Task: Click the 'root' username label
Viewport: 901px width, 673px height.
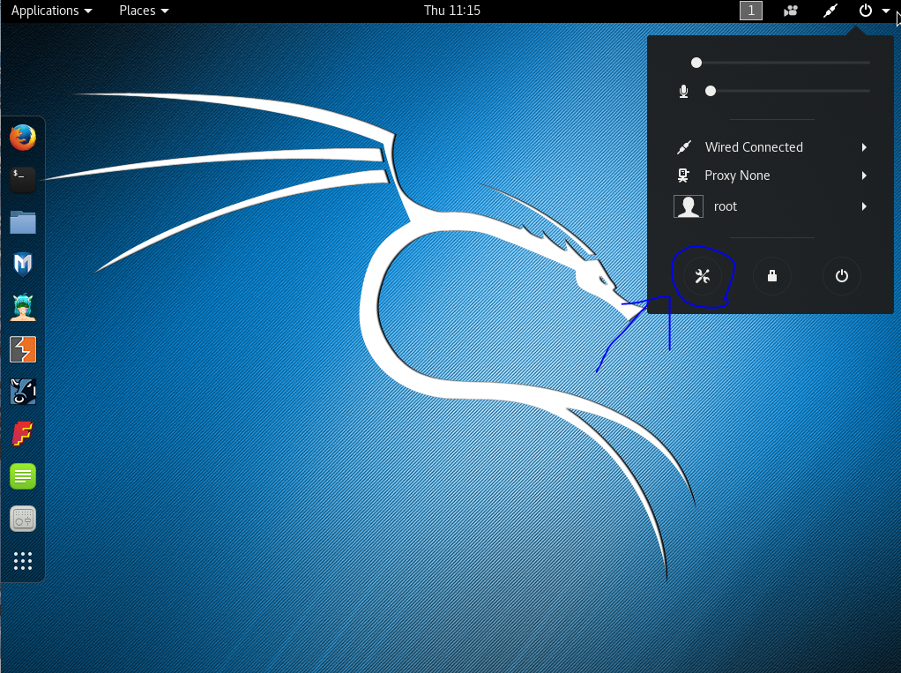Action: click(726, 206)
